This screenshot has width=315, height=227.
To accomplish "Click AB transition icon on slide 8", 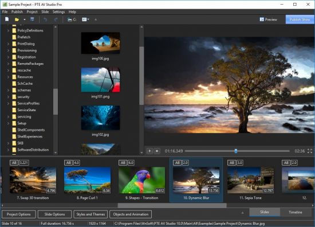I will 68,163.
